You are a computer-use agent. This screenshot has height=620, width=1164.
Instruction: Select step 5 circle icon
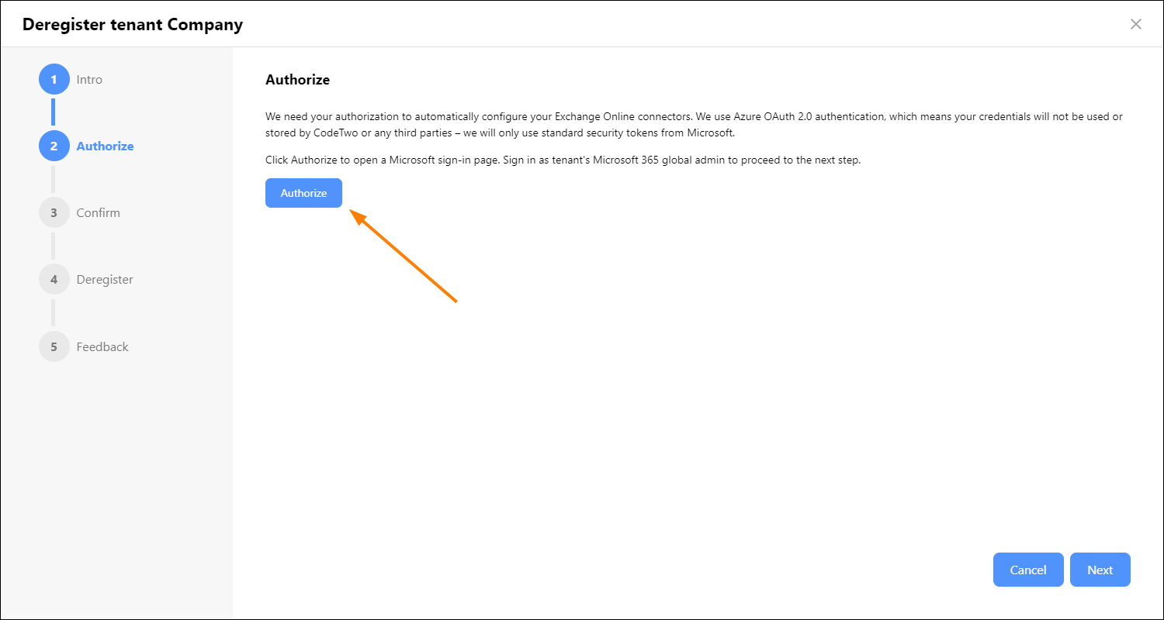tap(54, 346)
